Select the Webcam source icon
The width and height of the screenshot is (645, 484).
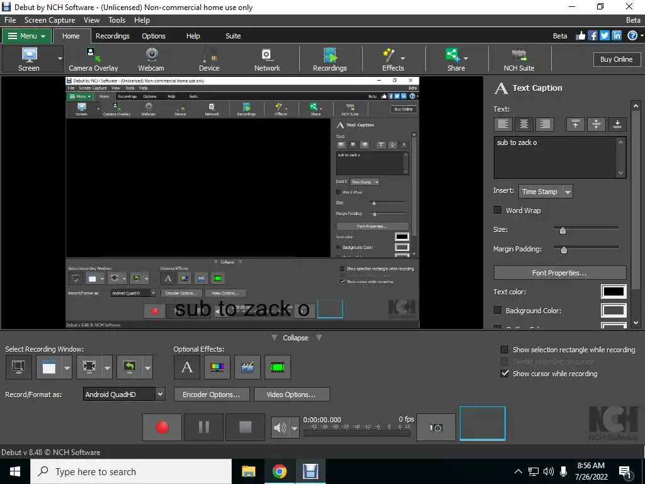click(x=151, y=59)
